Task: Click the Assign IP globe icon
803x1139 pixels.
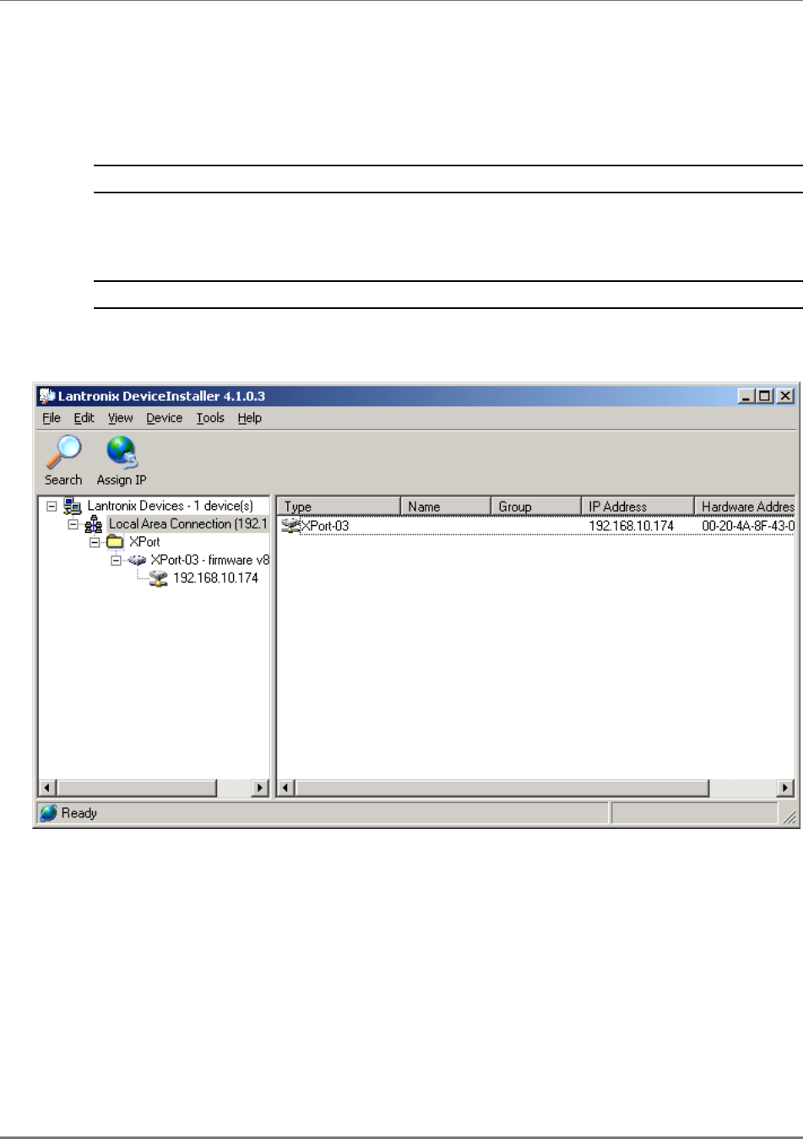Action: (122, 453)
